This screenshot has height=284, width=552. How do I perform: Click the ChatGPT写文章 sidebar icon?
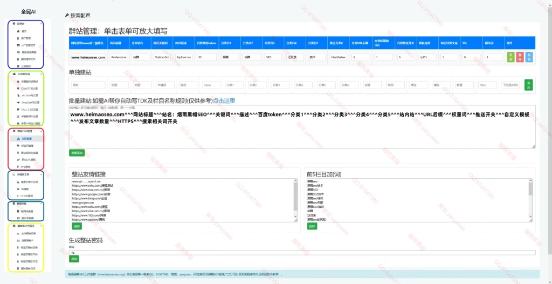18,87
